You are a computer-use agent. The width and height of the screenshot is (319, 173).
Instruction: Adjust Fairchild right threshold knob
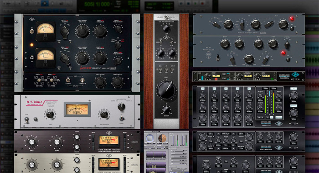click(x=100, y=58)
